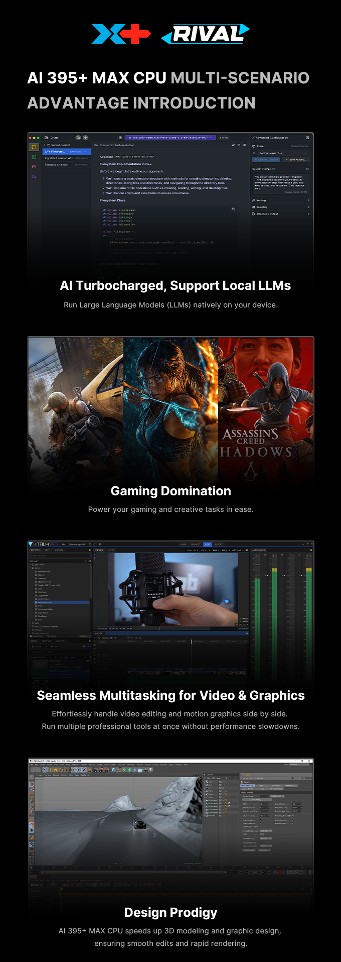The width and height of the screenshot is (341, 962).
Task: Click the magnifier search icon in the sidebar
Action: (34, 177)
